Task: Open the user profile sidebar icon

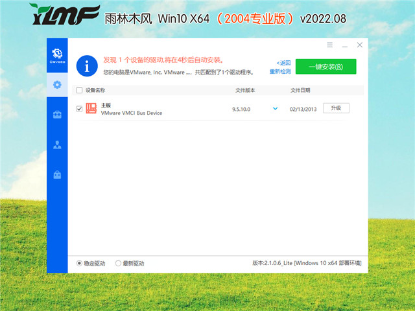Action: [x=57, y=144]
